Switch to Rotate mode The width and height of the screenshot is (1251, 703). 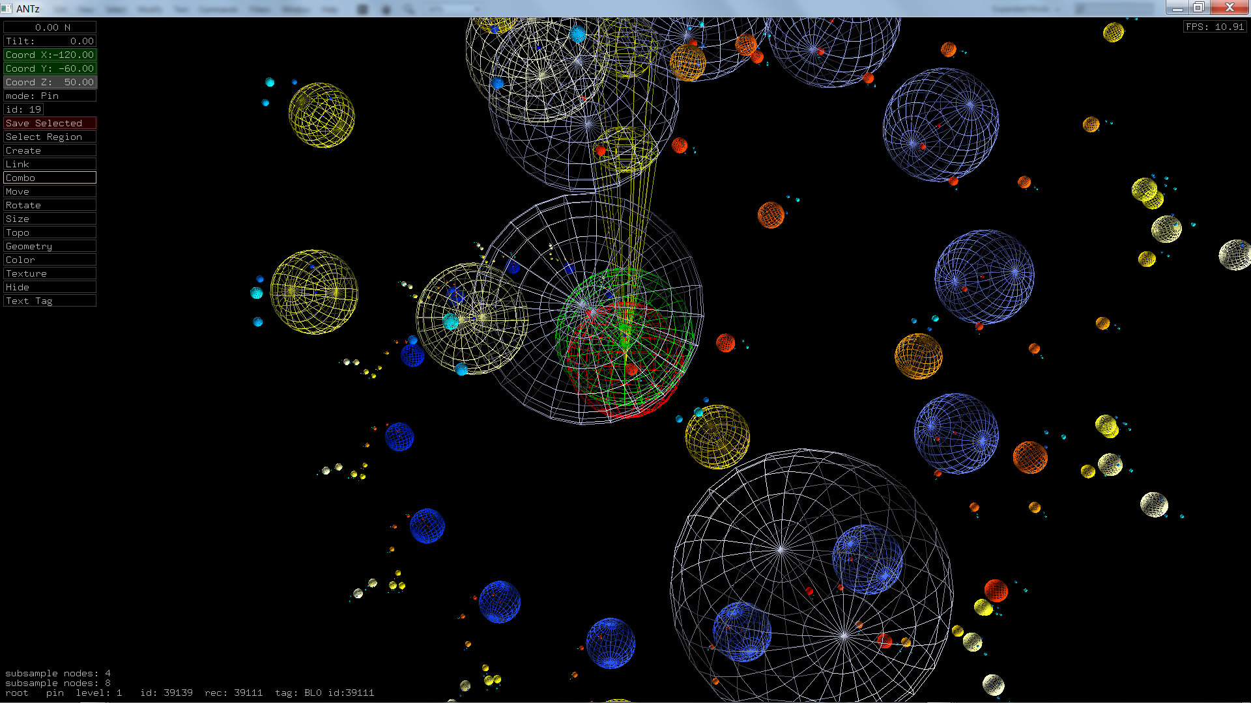pyautogui.click(x=50, y=205)
